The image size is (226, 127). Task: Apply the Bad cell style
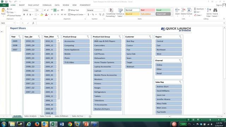click(x=148, y=10)
